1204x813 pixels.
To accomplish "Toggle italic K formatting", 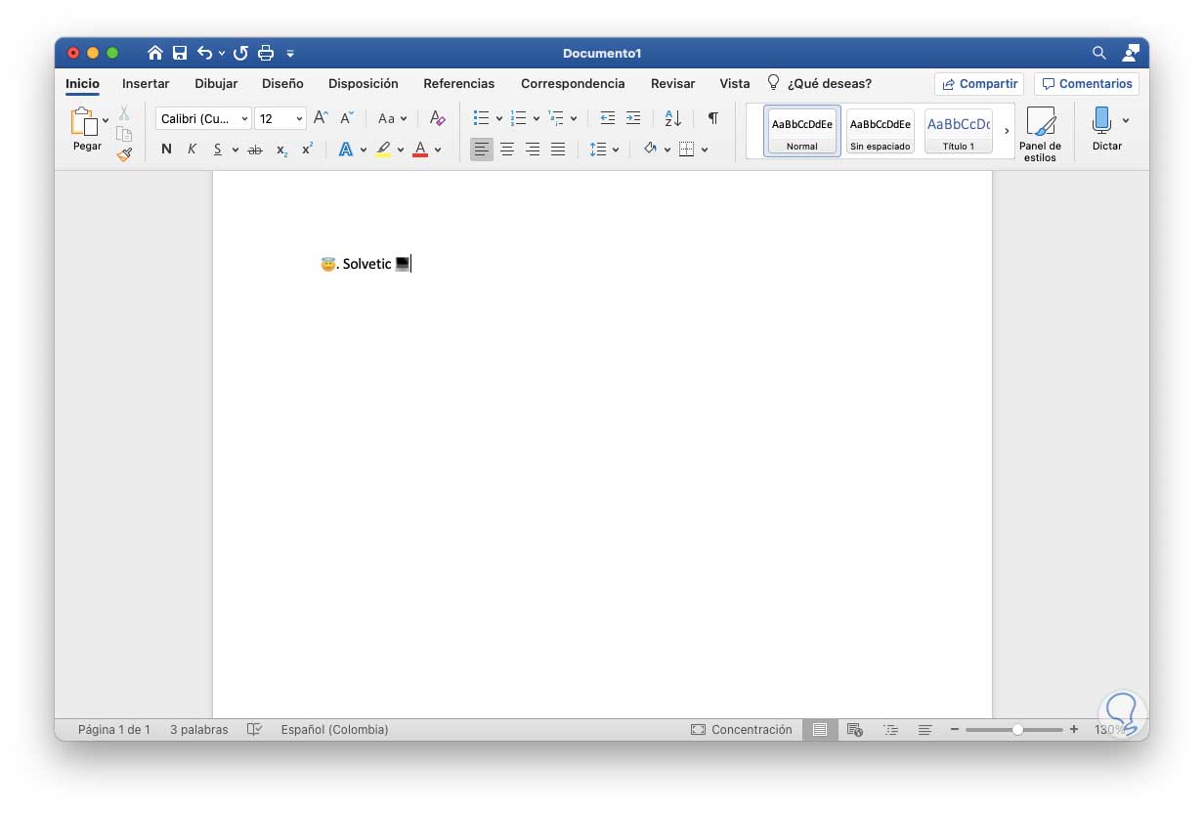I will click(x=192, y=150).
